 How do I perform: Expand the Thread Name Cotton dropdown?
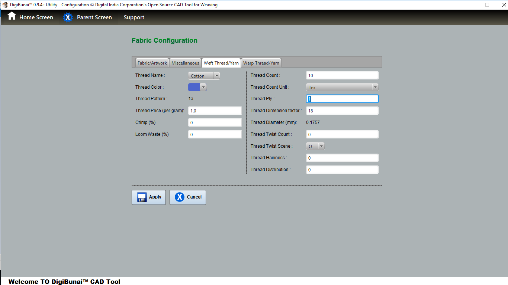click(204, 76)
